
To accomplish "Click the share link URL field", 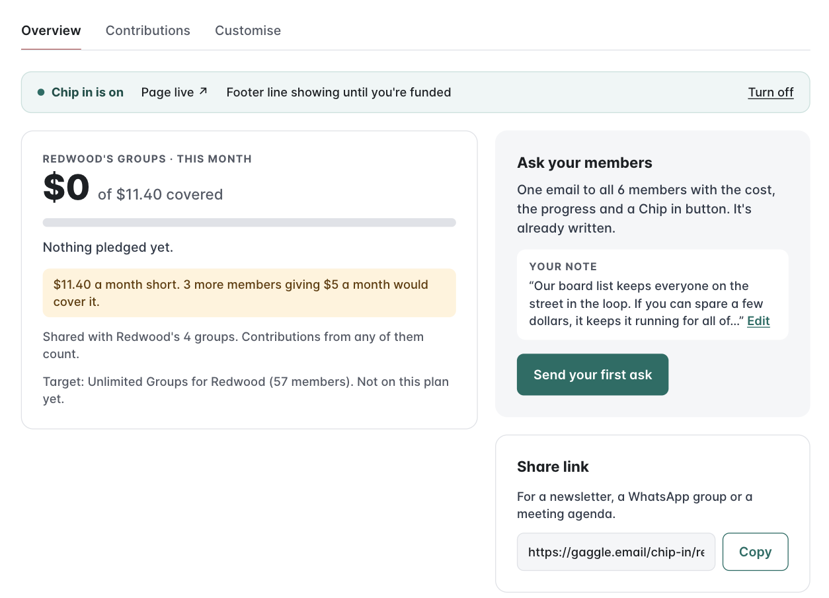I will [616, 552].
